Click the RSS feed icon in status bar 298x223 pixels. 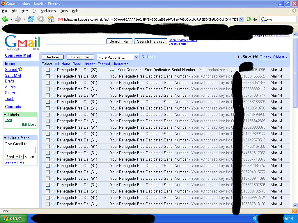295,211
